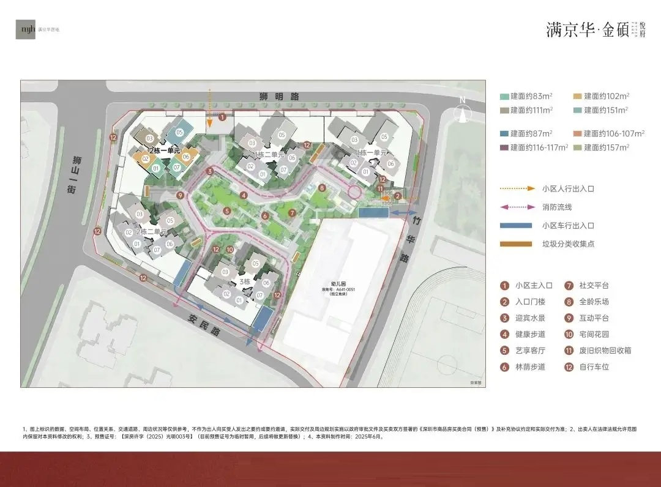The image size is (661, 487).
Task: Click the 安民路 road label
Action: point(204,325)
